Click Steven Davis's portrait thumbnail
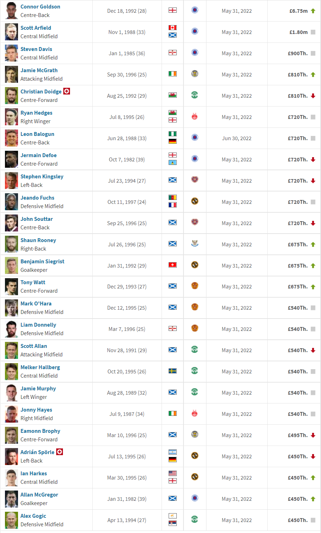This screenshot has height=533, width=321. click(11, 53)
